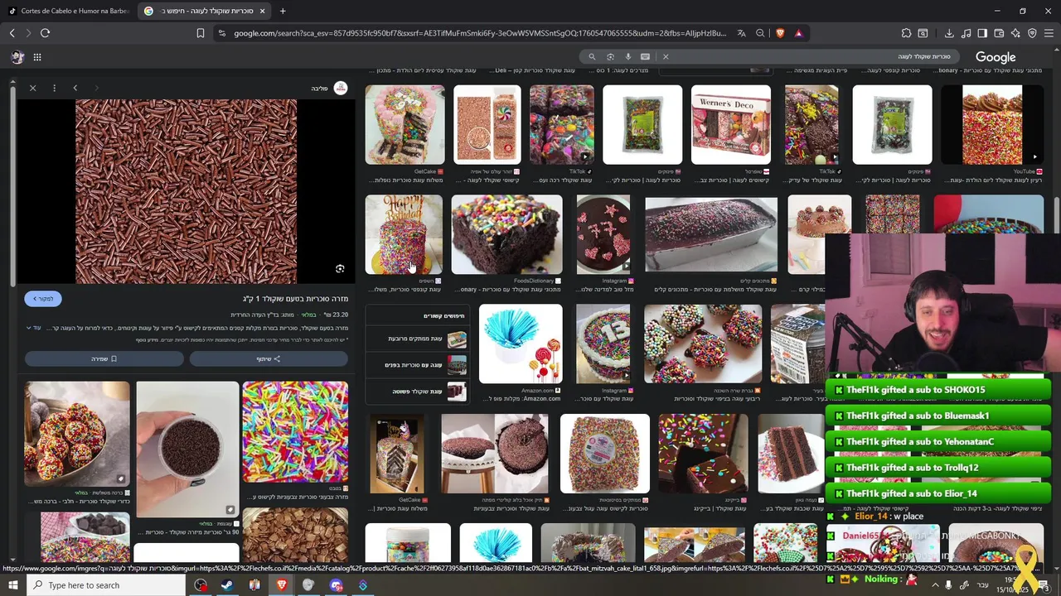This screenshot has height=596, width=1061.
Task: Open the Google apps grid icon
Action: tap(37, 57)
